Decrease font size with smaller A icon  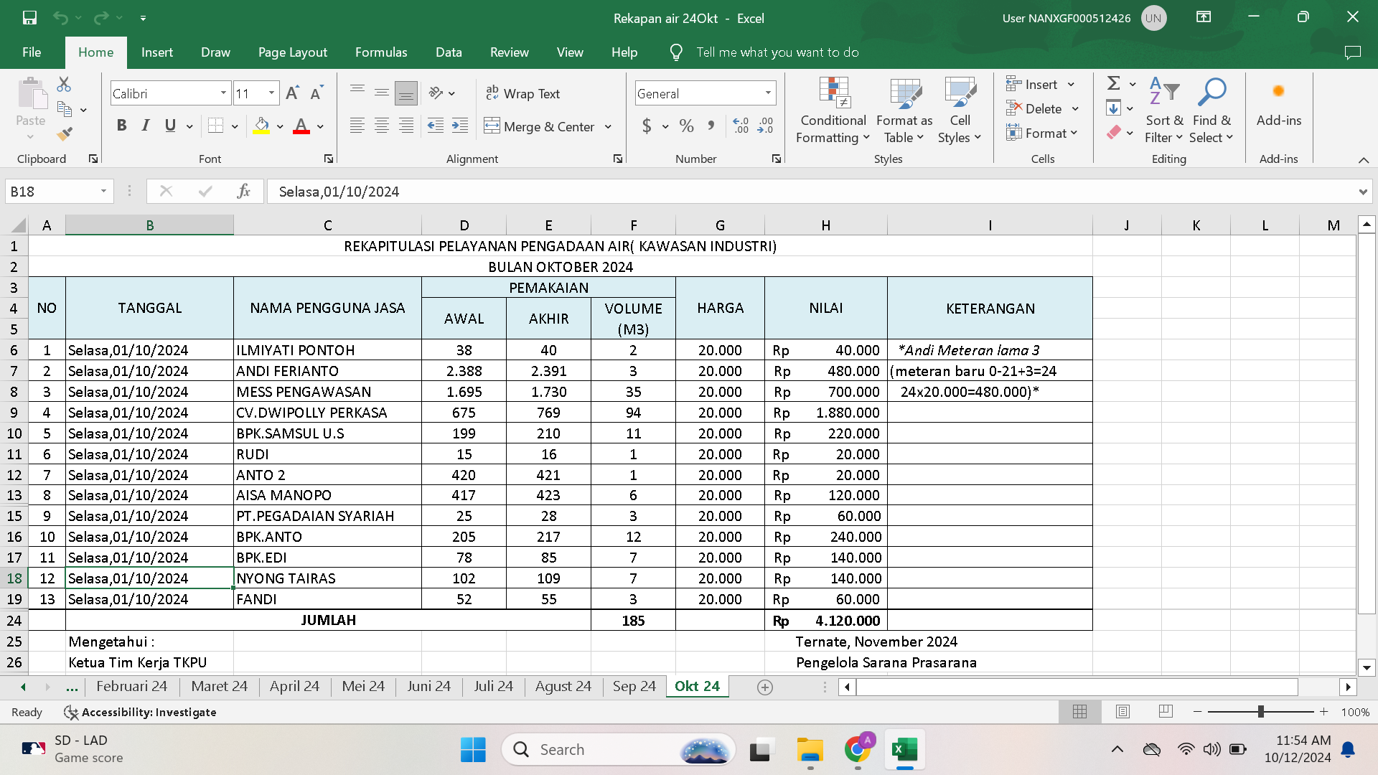(x=317, y=93)
